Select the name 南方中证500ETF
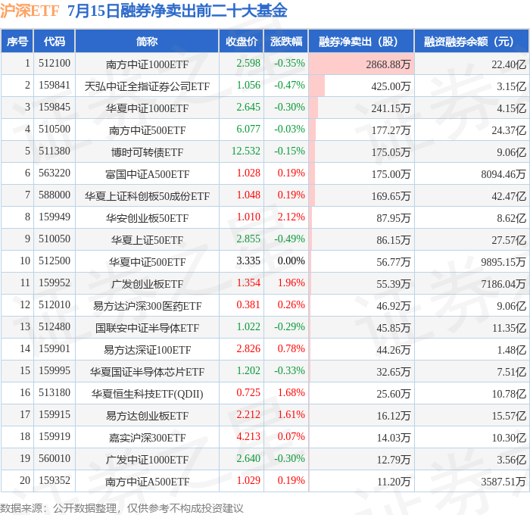The height and width of the screenshot is (515, 530). tap(147, 130)
